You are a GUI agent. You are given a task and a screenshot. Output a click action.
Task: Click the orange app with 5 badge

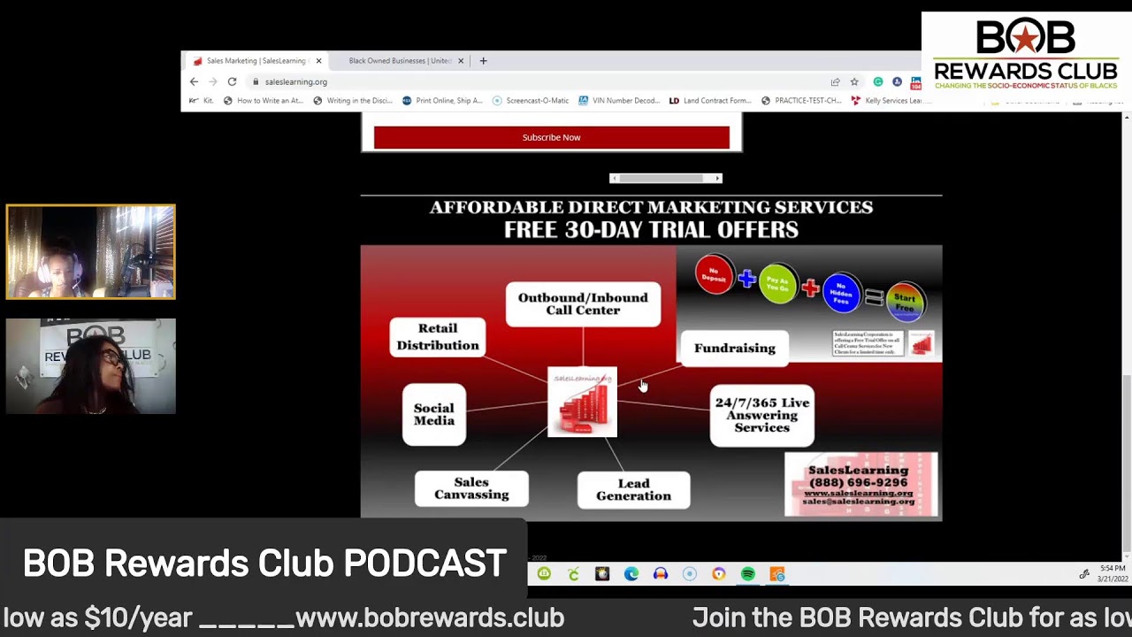(x=777, y=574)
